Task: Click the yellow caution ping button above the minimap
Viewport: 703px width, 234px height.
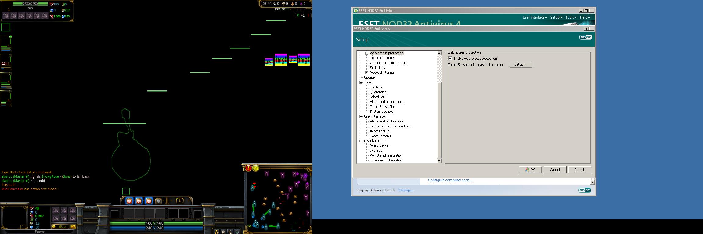Action: click(x=256, y=168)
